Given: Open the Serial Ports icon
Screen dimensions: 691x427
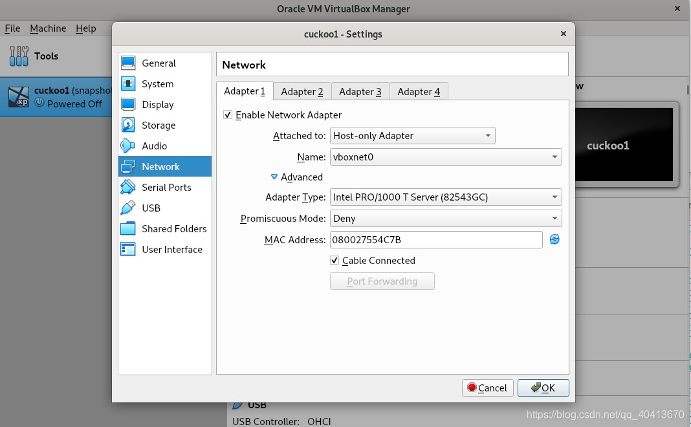Looking at the screenshot, I should pos(128,187).
